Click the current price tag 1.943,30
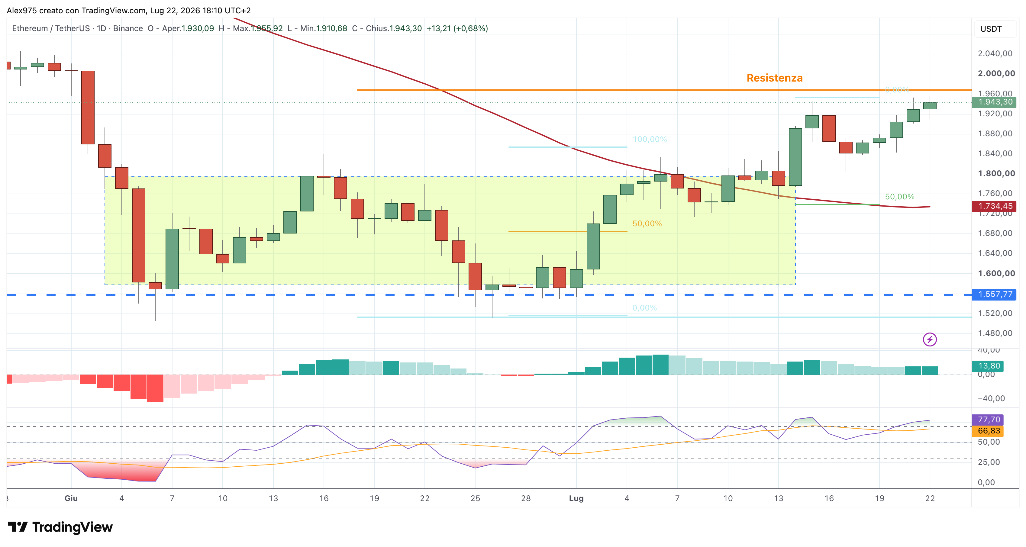 [x=995, y=102]
